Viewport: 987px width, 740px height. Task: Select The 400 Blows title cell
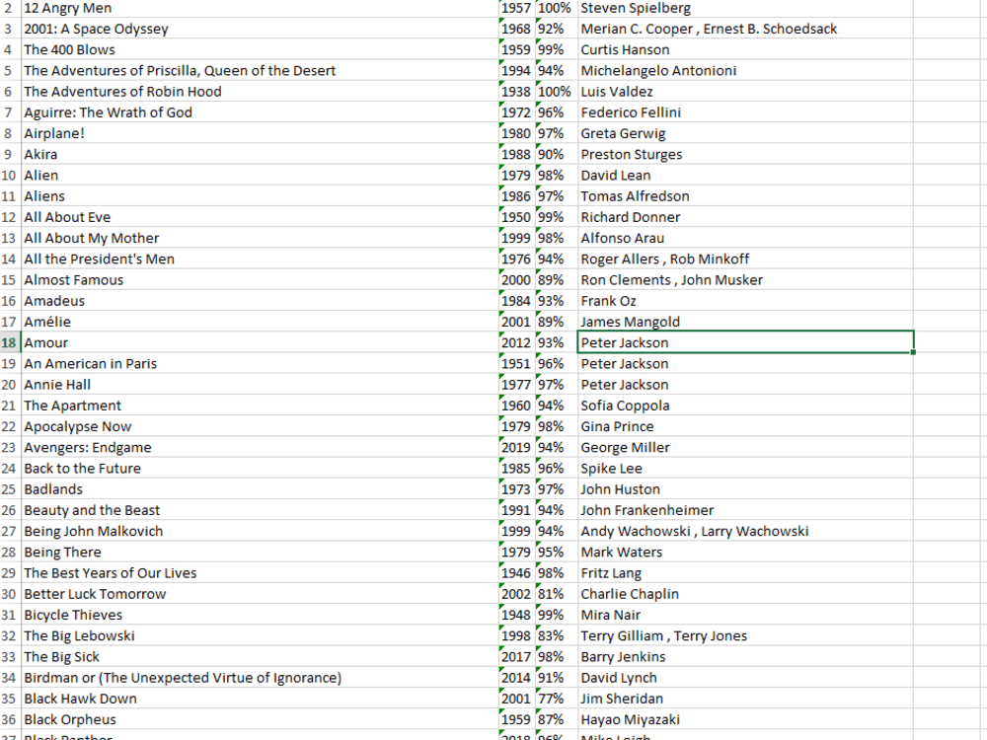(260, 49)
